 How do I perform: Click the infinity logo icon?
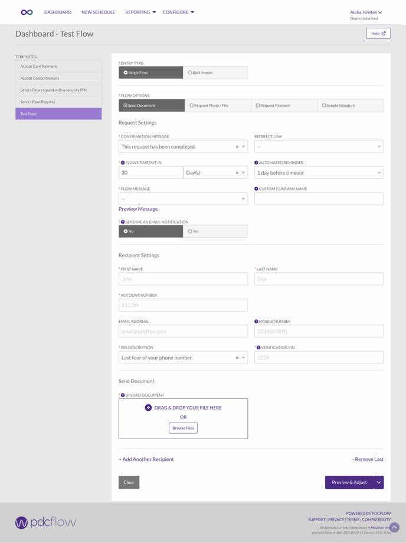pyautogui.click(x=27, y=12)
